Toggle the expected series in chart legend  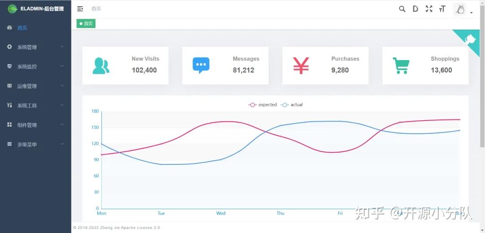point(263,105)
